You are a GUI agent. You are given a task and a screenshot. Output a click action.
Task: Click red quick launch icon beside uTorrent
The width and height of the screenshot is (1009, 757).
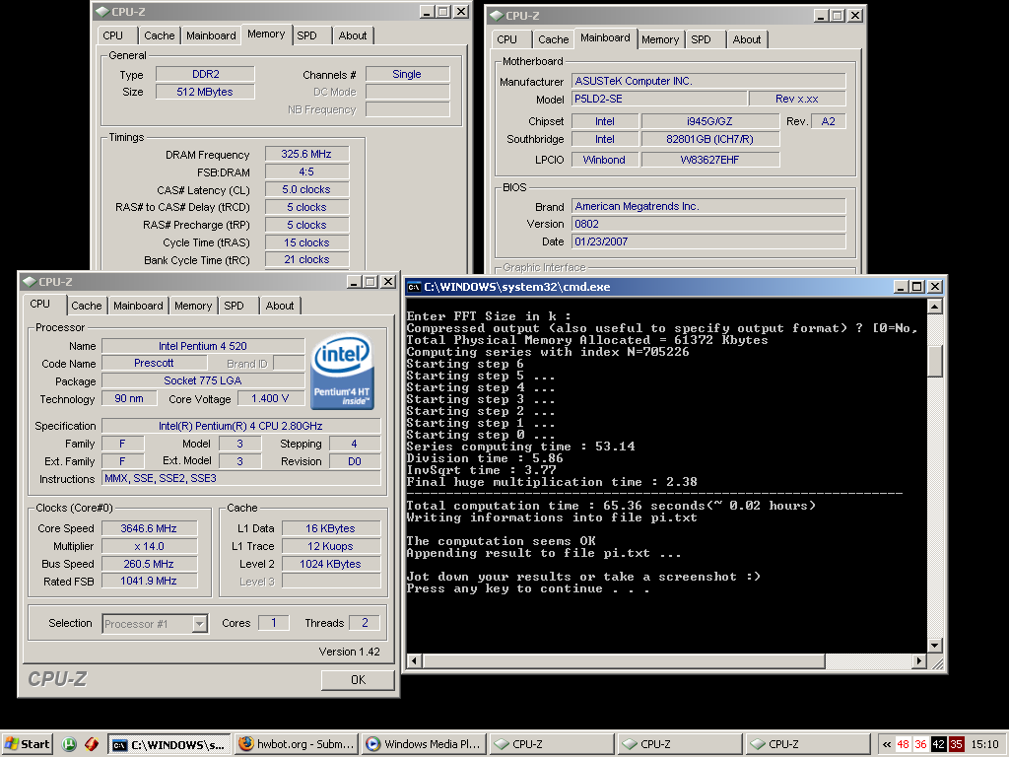91,744
